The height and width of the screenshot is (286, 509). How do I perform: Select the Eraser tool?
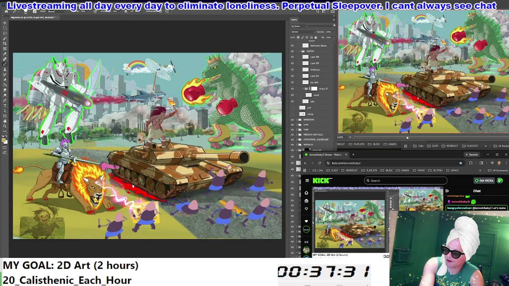pos(5,80)
